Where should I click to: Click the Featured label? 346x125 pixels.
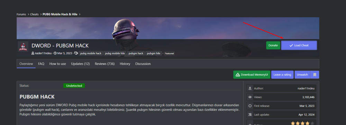169,54
